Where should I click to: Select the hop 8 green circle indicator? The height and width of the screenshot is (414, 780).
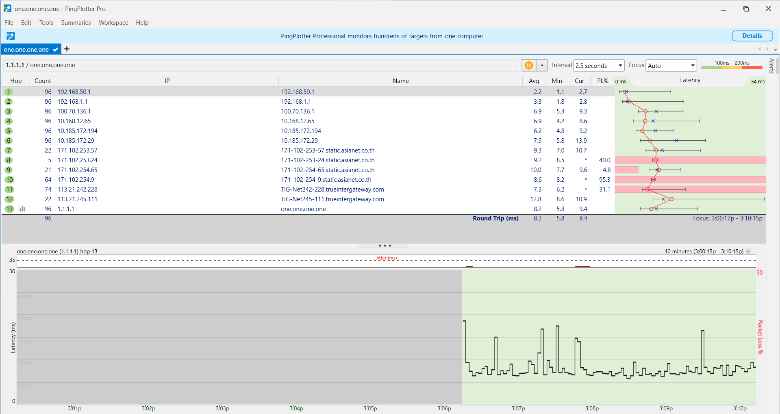coord(9,160)
